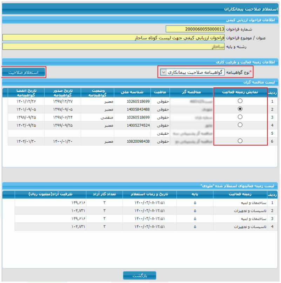Select radio button for national ID 10820098438
This screenshot has height=283, width=281.
point(240,141)
